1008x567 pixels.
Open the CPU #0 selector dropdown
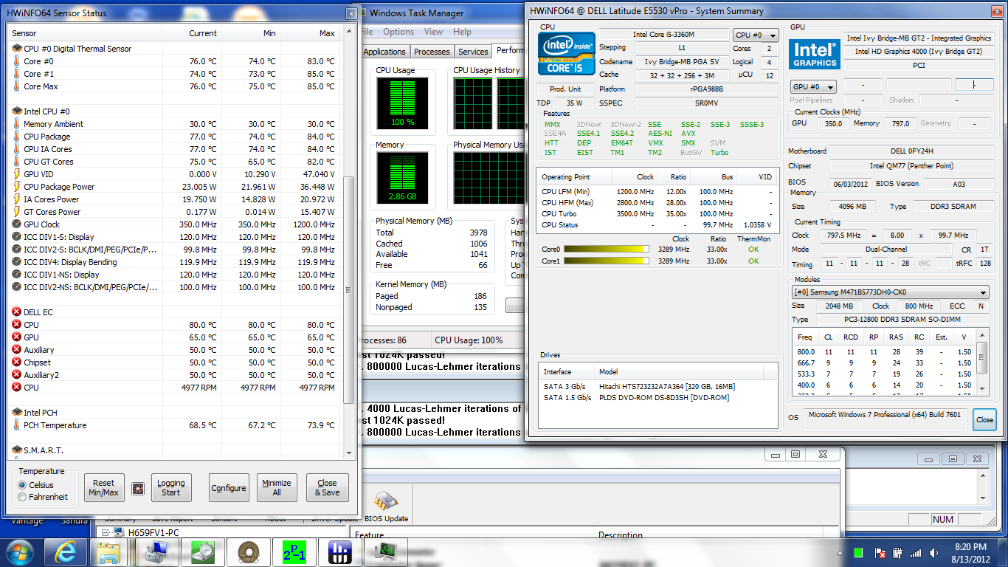point(756,35)
